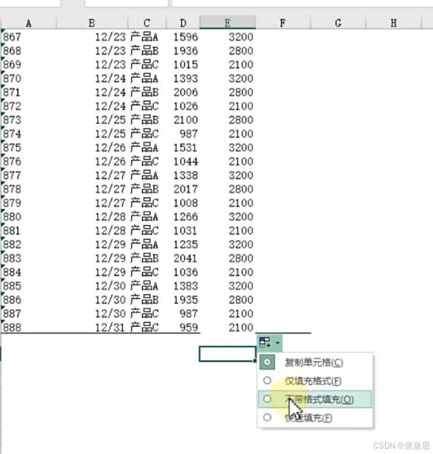The image size is (433, 454).
Task: Select column H header
Action: coord(393,23)
